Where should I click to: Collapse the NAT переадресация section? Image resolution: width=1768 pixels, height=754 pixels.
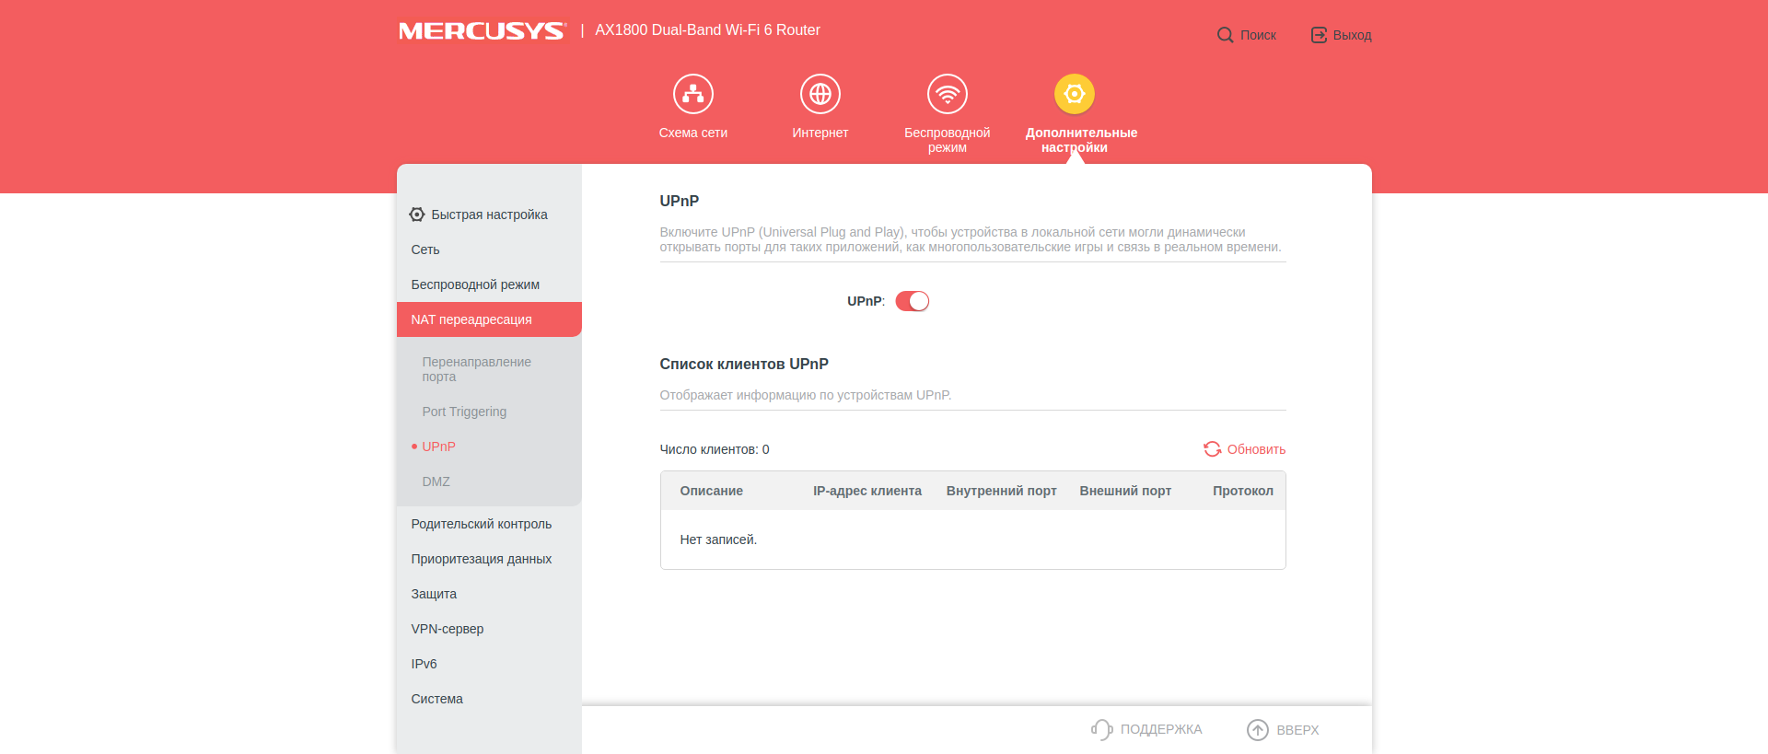point(471,319)
